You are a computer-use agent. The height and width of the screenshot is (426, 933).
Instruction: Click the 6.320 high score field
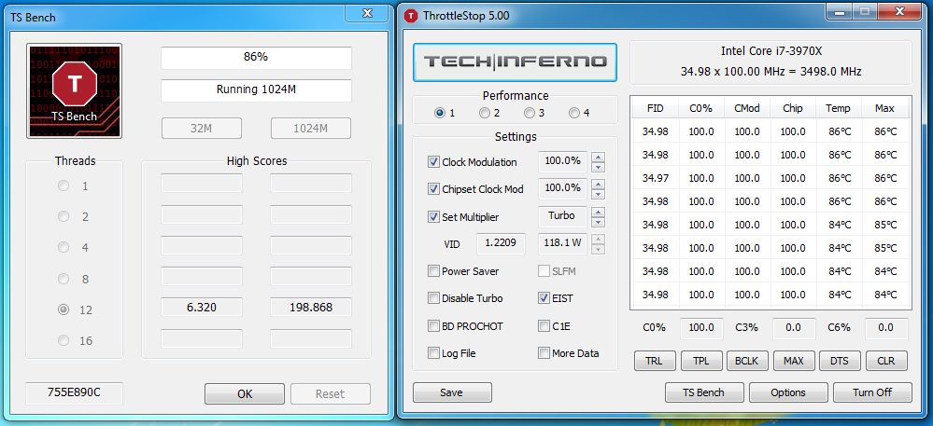coord(202,308)
